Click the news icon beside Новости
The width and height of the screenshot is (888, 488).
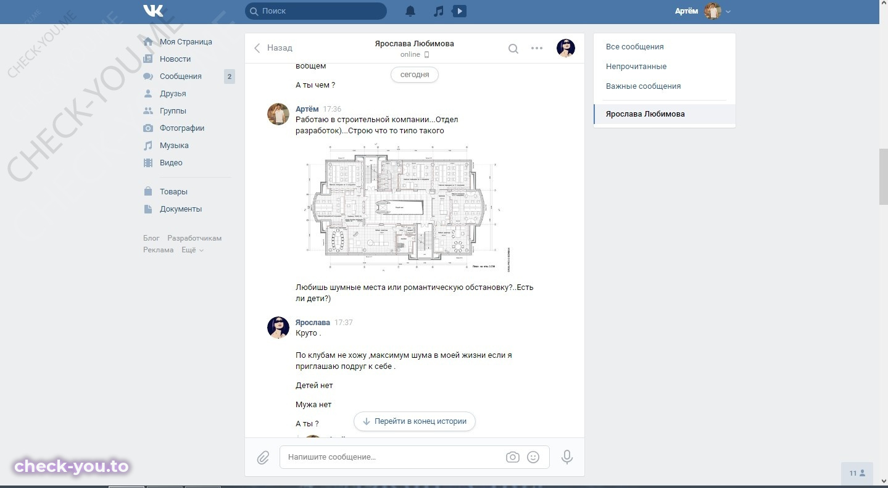click(148, 59)
